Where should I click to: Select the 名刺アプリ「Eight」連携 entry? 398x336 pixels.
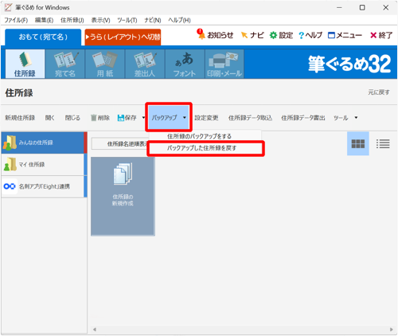[x=43, y=186]
